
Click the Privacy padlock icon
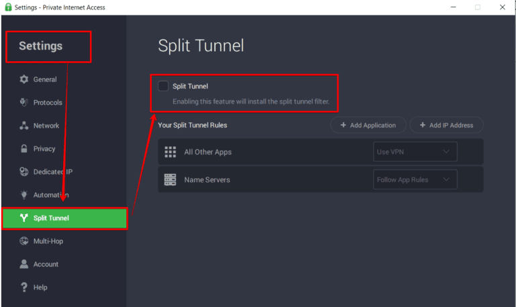(24, 148)
